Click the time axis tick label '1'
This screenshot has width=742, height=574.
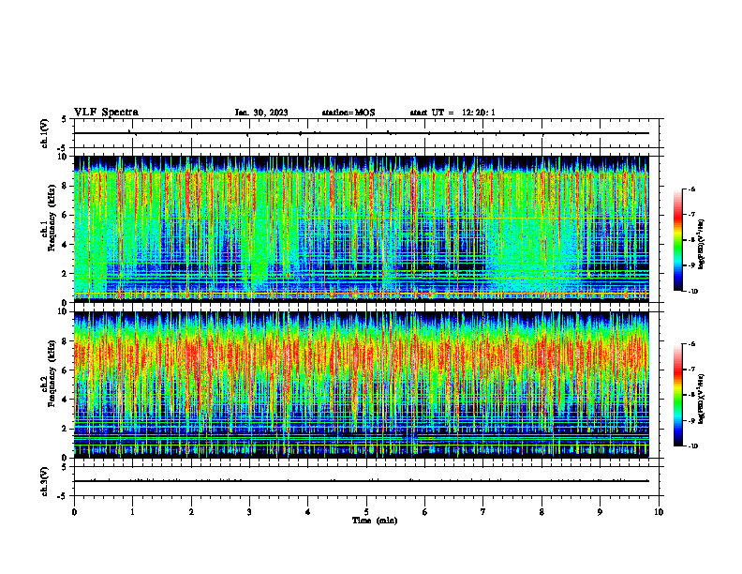pos(132,512)
